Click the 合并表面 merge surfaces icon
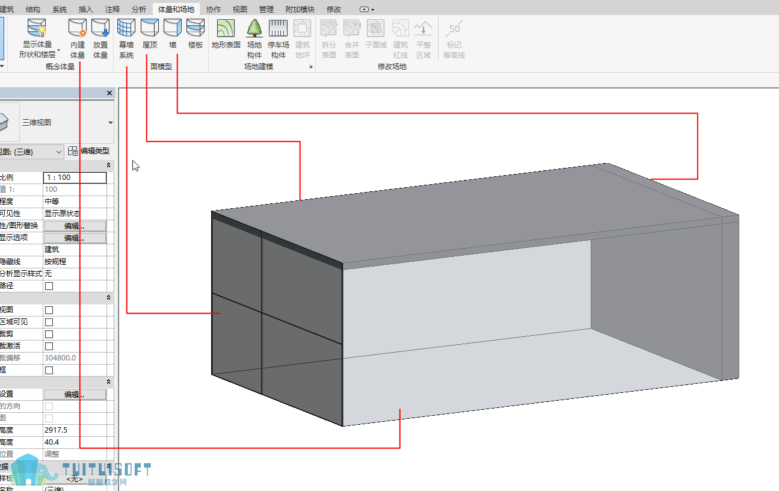 (352, 39)
